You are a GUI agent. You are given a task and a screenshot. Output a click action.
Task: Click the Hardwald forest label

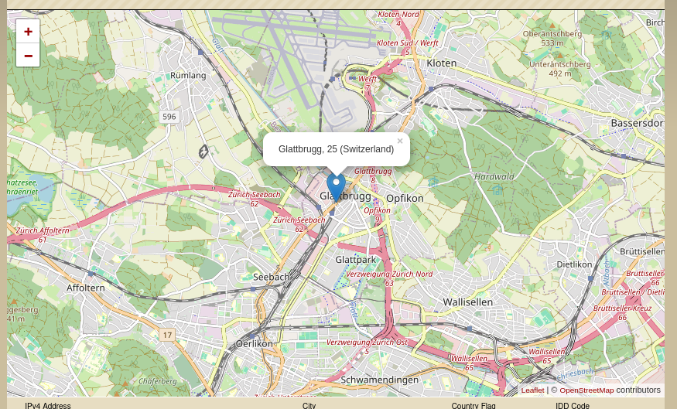pos(494,176)
